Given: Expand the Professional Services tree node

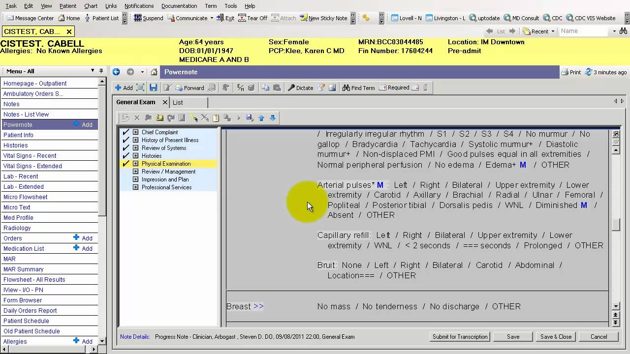Looking at the screenshot, I should (136, 187).
